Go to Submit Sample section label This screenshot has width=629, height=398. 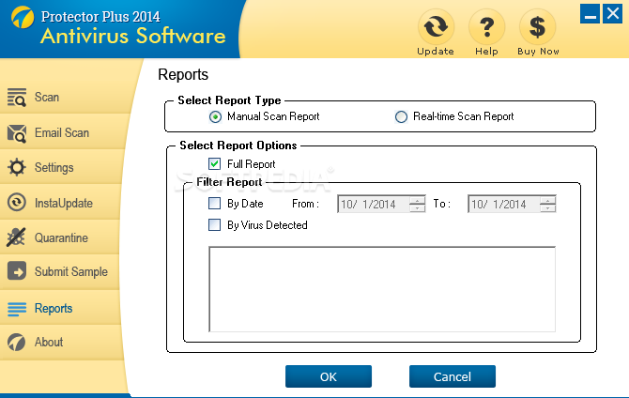click(x=71, y=271)
